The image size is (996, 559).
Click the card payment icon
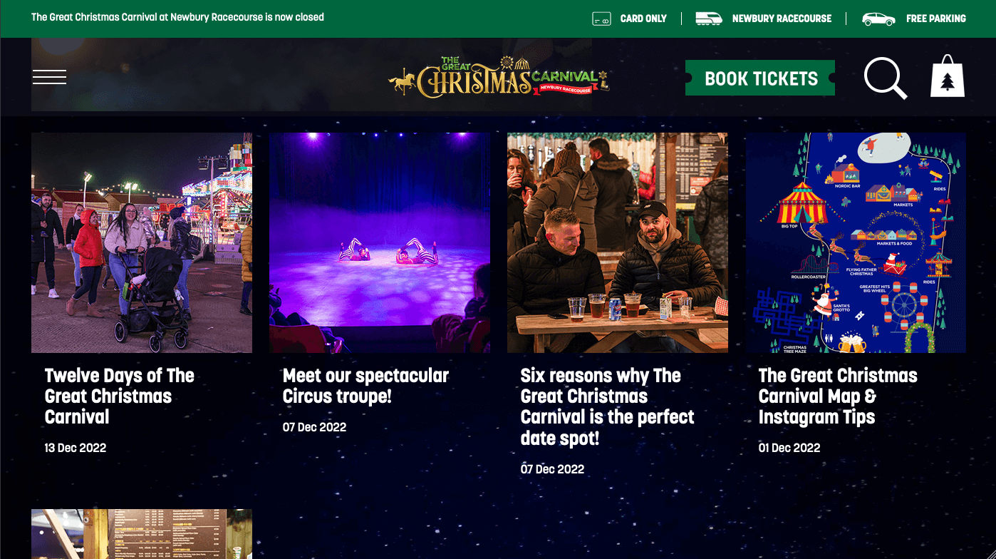(x=601, y=19)
